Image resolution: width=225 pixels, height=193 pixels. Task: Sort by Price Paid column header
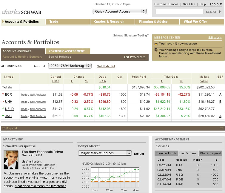click(139, 77)
